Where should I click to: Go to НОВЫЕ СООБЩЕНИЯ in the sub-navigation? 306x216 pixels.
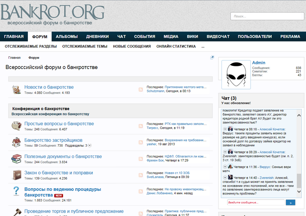click(x=132, y=46)
